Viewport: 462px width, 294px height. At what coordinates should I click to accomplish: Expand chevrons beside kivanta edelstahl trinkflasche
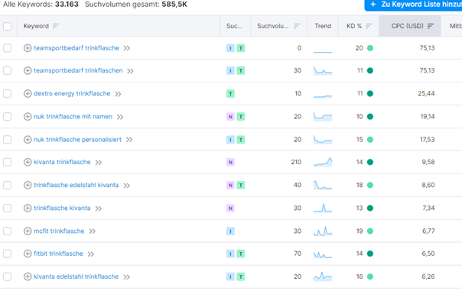point(127,277)
